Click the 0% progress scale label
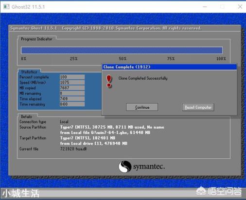 [x=23, y=59]
